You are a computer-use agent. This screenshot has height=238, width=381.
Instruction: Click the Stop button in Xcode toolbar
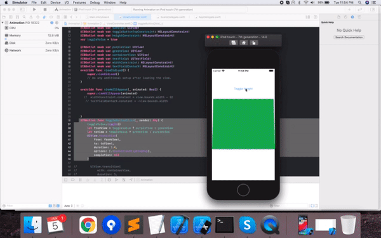coord(45,10)
